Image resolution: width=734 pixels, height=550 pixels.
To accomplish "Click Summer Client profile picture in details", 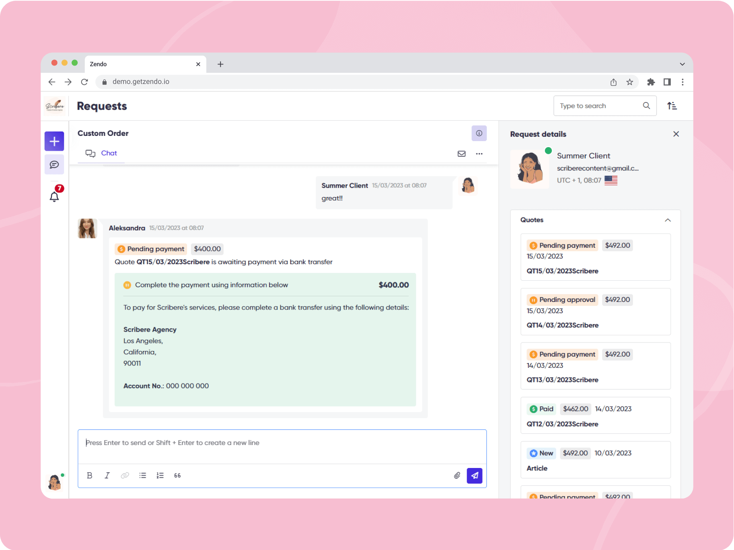I will tap(530, 169).
